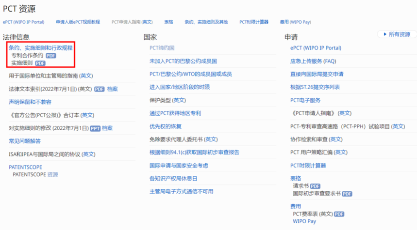Open PDF badge for 法律文本索引
This screenshot has height=230, width=417.
coord(99,89)
